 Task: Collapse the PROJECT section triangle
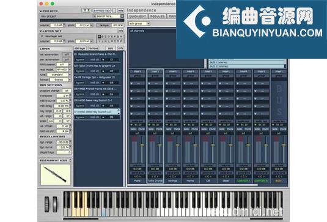click(41, 11)
